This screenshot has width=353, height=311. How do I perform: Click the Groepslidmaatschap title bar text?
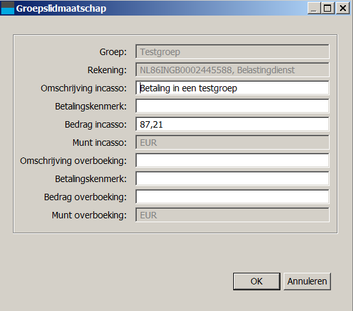[x=62, y=9]
